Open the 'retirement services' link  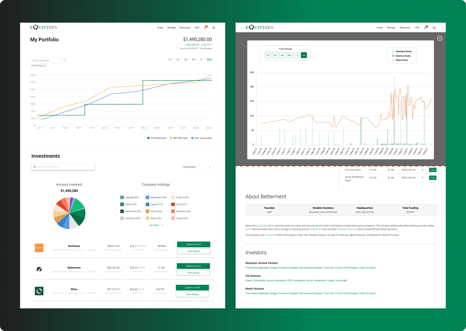347,229
